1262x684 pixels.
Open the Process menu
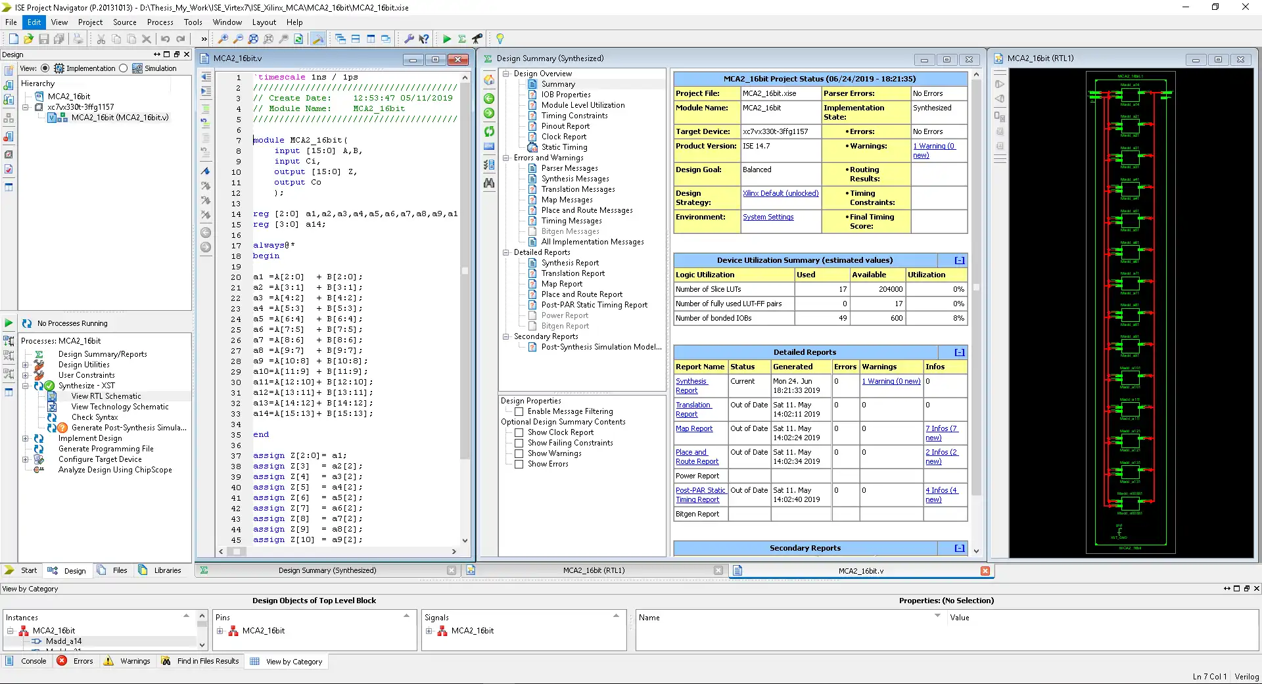[x=160, y=22]
